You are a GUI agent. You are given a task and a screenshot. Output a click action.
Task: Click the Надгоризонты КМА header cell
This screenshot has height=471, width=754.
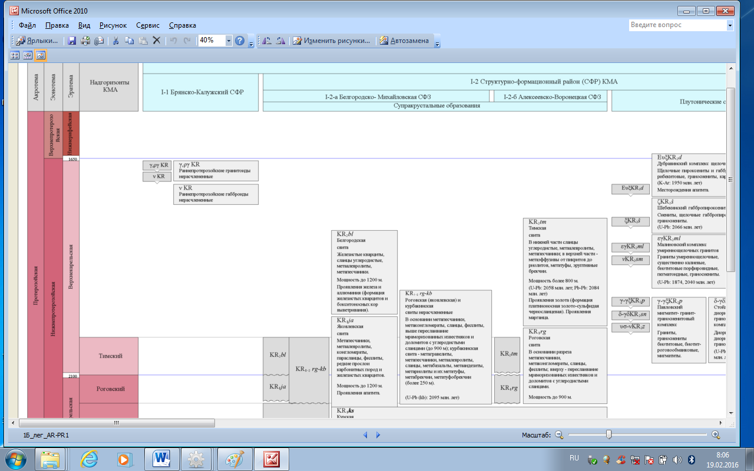coord(109,87)
